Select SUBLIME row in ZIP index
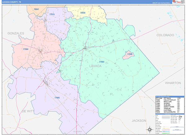 (170, 105)
